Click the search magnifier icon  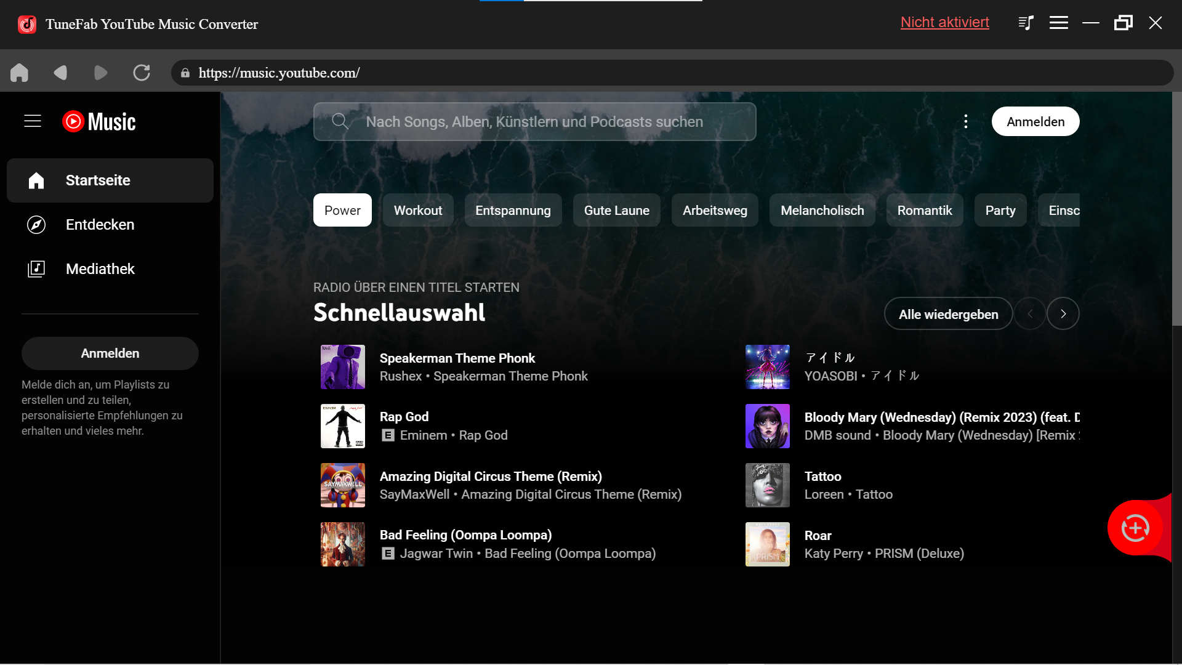pyautogui.click(x=340, y=121)
